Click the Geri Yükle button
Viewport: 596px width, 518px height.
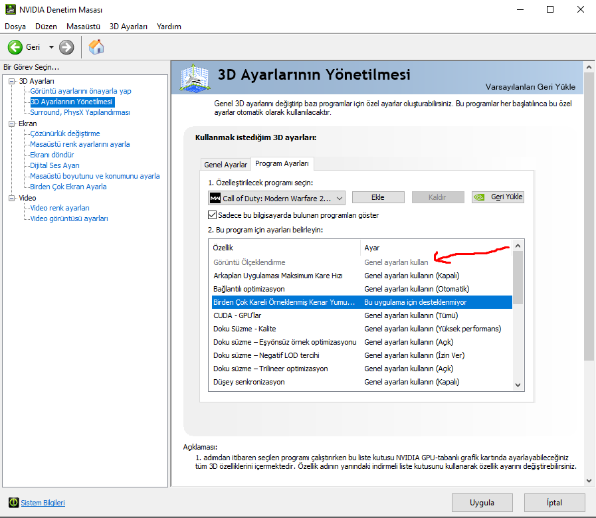coord(498,197)
